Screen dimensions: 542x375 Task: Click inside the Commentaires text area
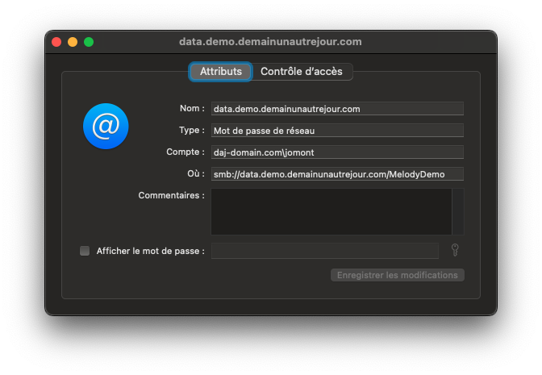tap(331, 211)
